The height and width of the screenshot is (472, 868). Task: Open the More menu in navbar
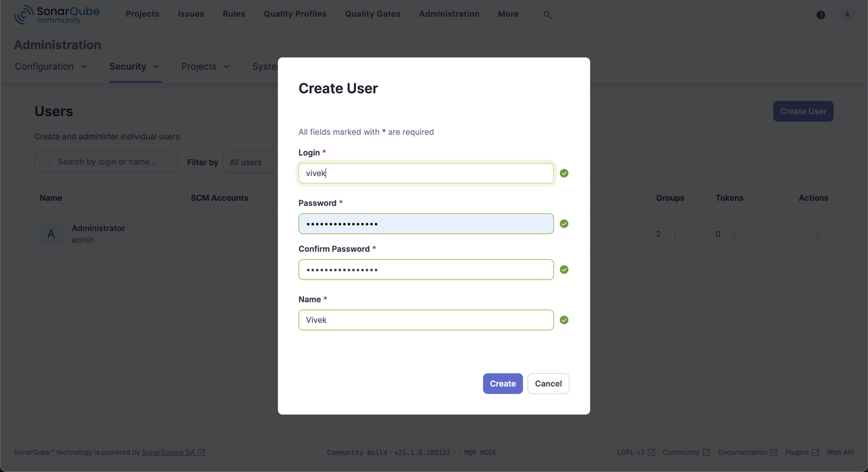pyautogui.click(x=508, y=14)
